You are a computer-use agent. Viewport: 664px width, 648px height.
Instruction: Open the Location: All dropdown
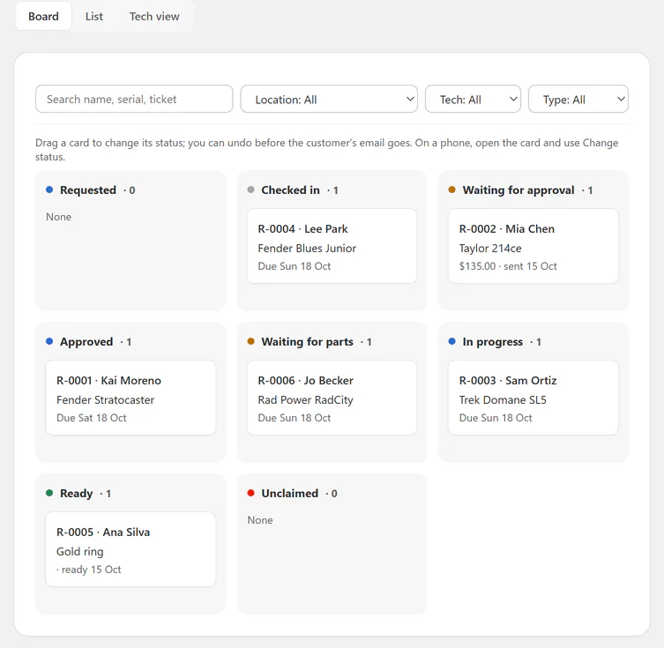point(329,99)
